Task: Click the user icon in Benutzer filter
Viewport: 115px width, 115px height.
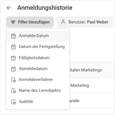Action: 63,22
